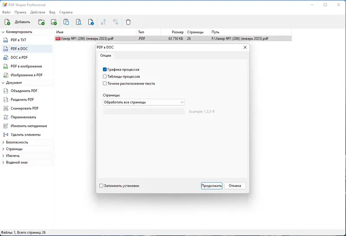Select Хакер №1 (286) file name

tap(87, 39)
